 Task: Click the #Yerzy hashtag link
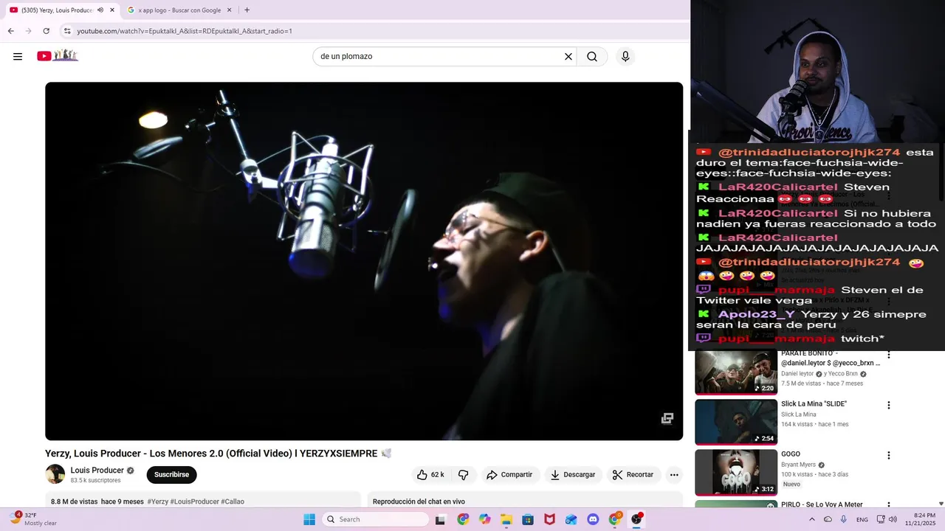pyautogui.click(x=157, y=502)
